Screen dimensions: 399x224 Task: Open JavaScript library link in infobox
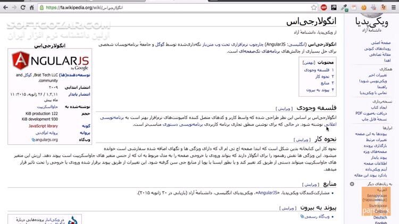point(43,126)
